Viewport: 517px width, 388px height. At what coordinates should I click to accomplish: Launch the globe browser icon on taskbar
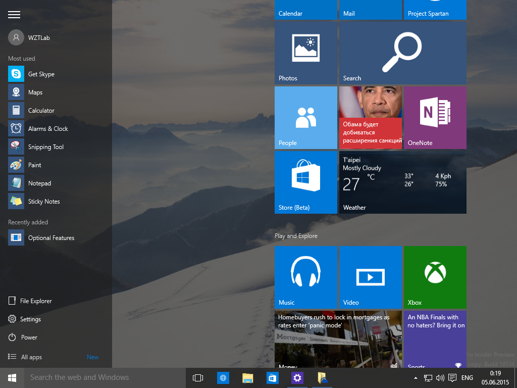223,378
